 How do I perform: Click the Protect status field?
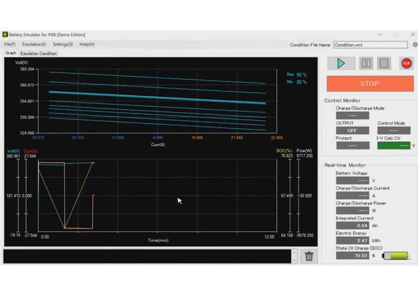coord(353,146)
